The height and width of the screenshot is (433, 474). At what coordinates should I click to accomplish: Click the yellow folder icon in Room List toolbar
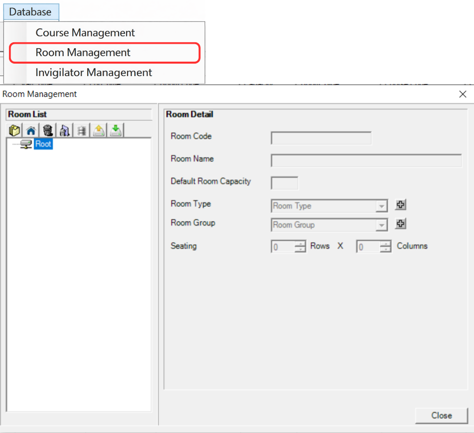point(14,131)
